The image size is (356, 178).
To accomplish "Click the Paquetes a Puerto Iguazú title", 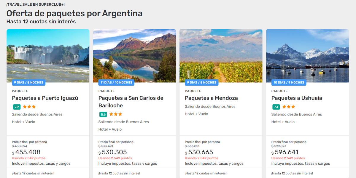I will (x=45, y=98).
